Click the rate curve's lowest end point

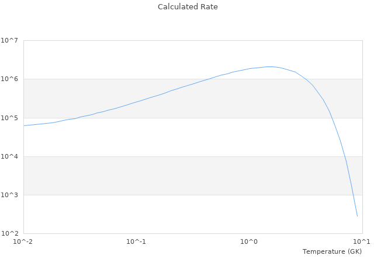click(x=357, y=216)
